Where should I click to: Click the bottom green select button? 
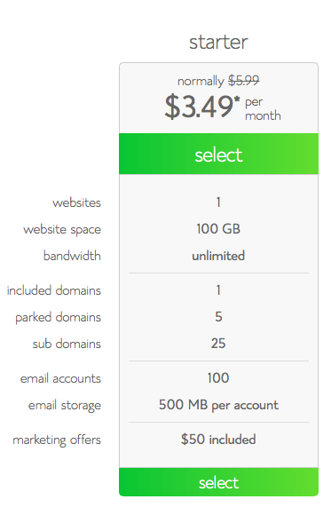pos(218,481)
